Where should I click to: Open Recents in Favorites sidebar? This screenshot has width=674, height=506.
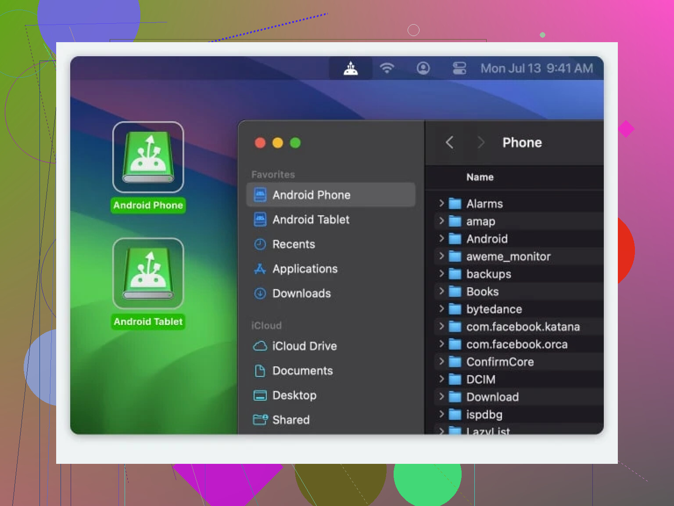[294, 244]
